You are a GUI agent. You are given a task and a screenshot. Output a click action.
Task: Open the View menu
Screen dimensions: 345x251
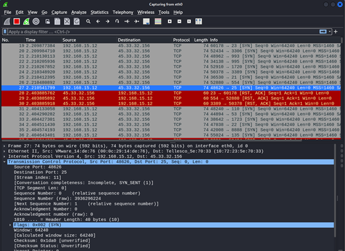[x=33, y=13]
